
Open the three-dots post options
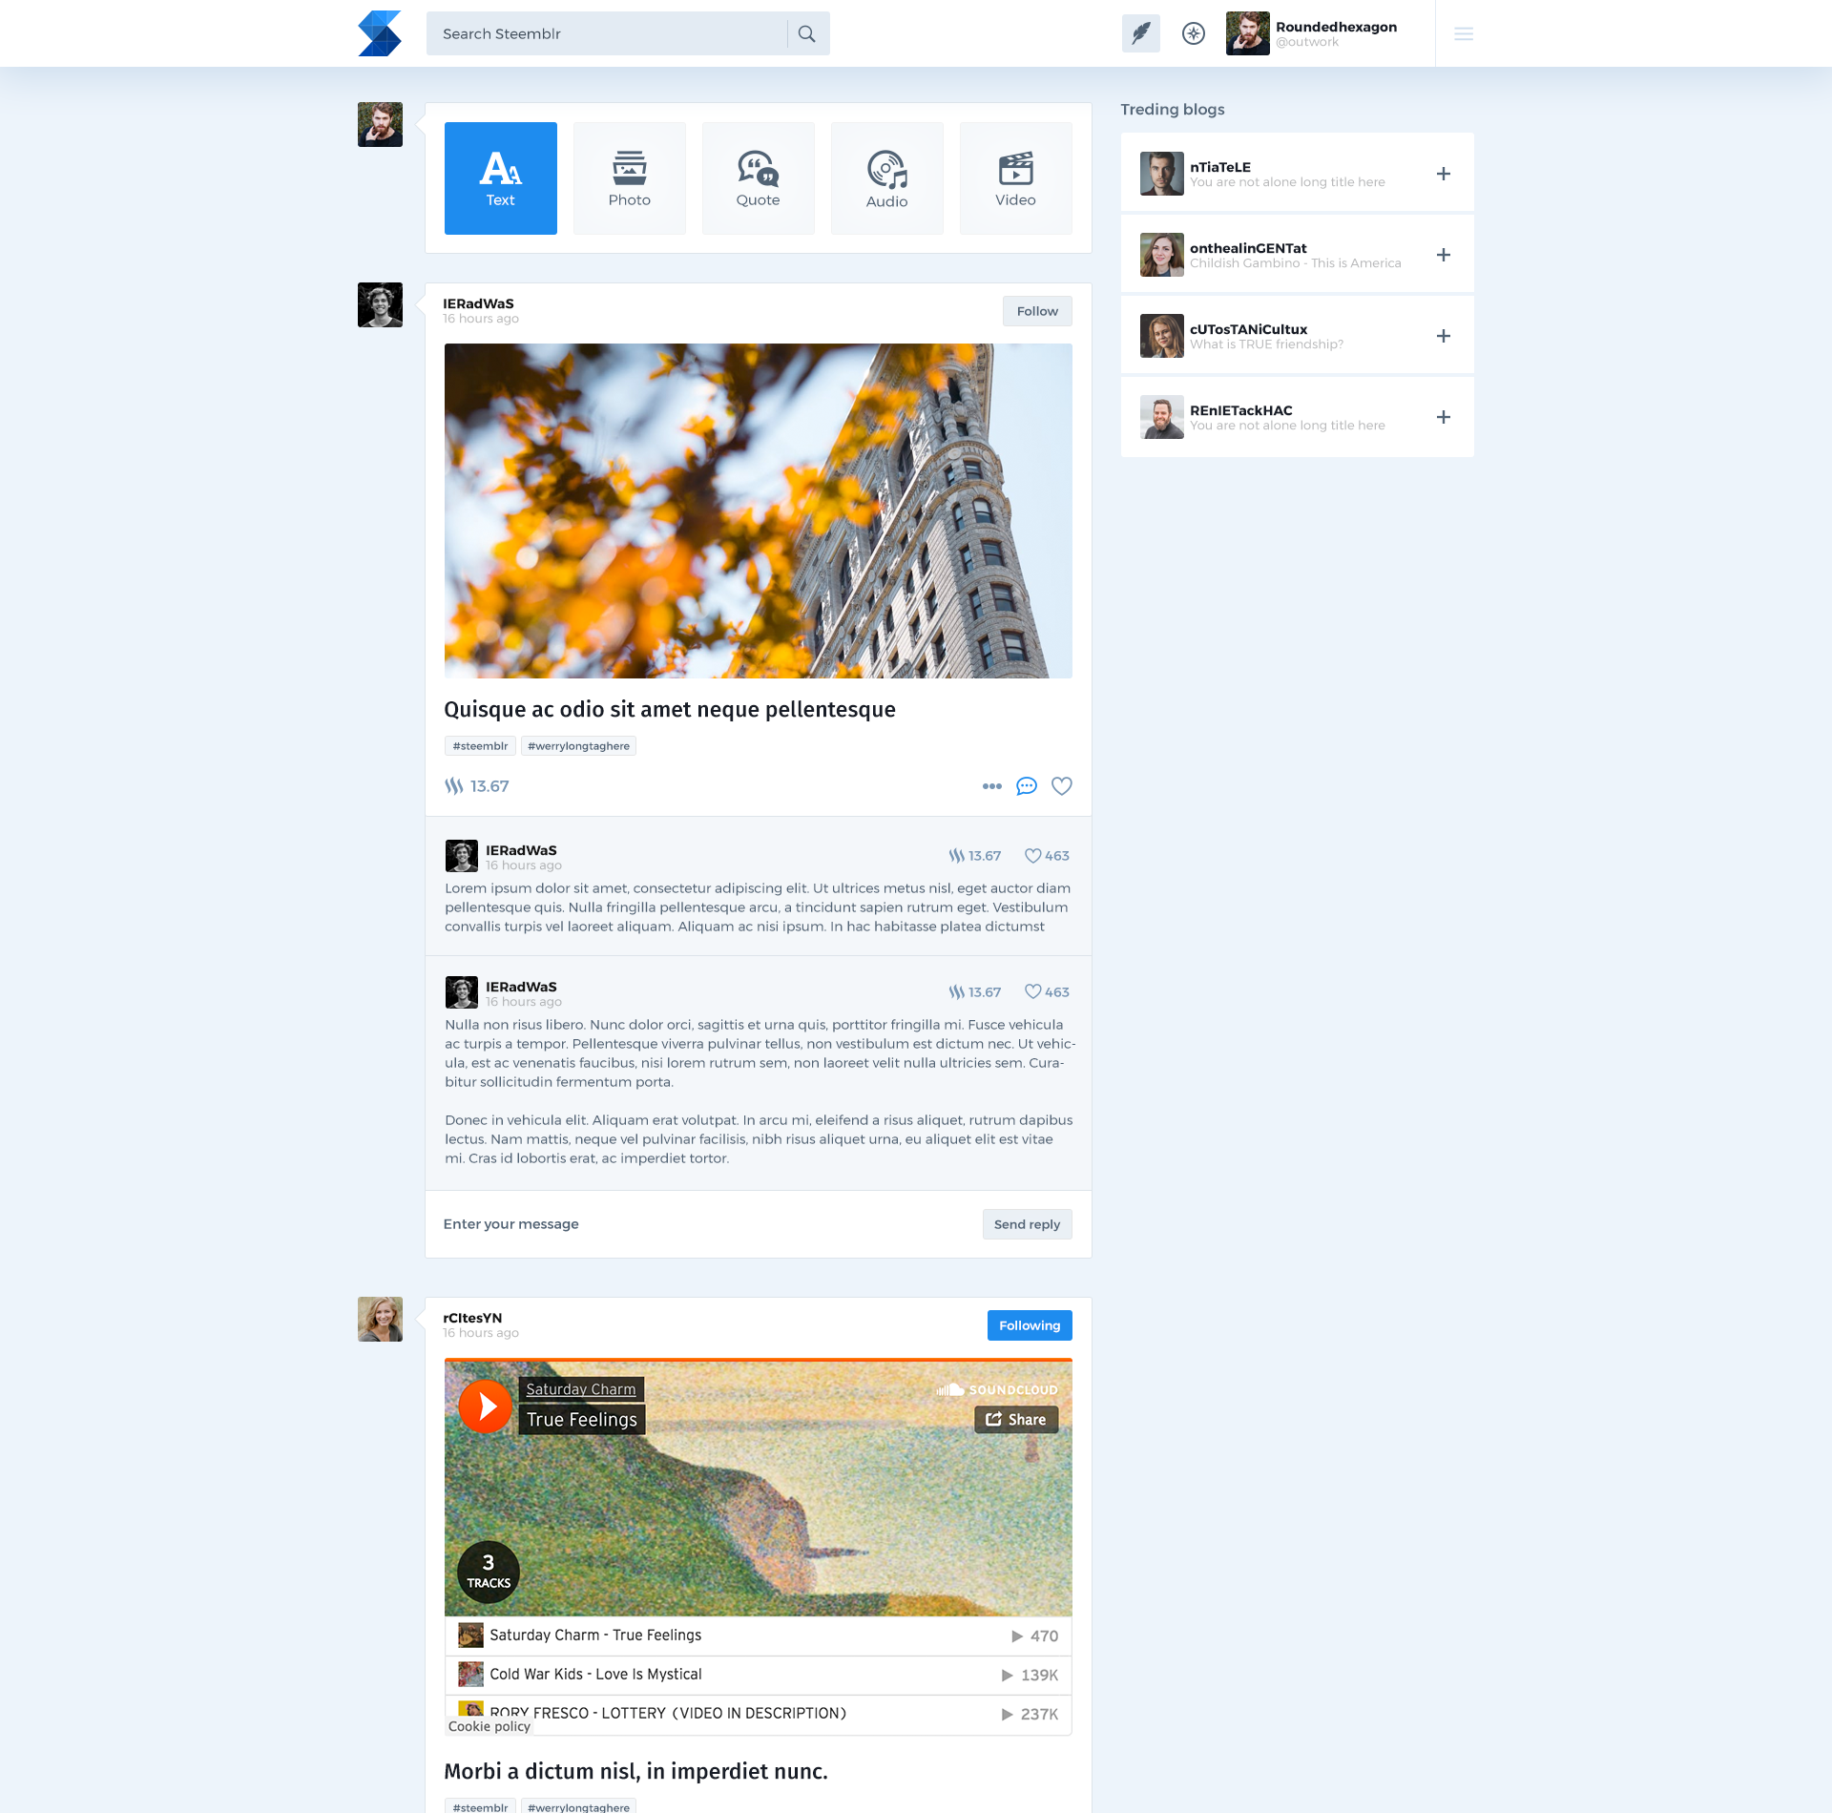(991, 786)
